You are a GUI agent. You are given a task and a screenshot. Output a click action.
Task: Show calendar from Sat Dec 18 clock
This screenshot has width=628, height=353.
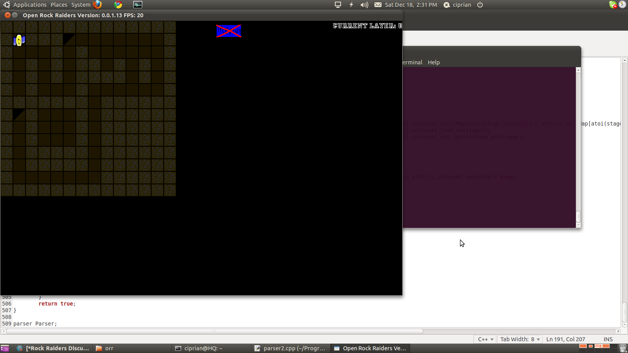pos(411,5)
